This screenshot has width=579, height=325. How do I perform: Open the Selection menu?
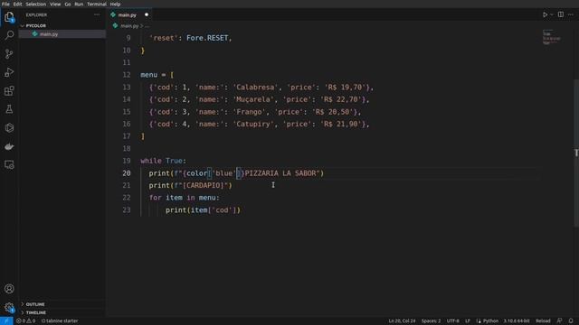pyautogui.click(x=36, y=4)
